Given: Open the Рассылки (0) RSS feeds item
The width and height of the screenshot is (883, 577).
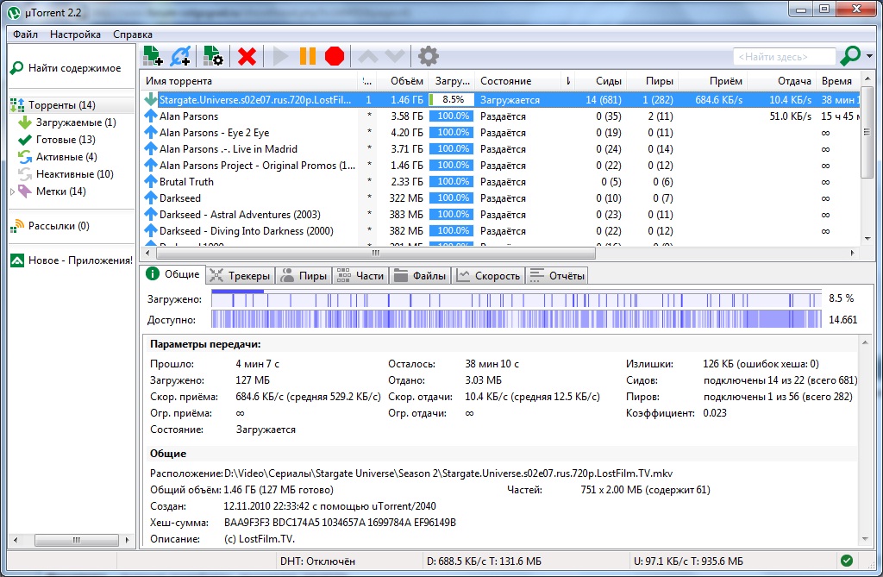Looking at the screenshot, I should point(58,226).
